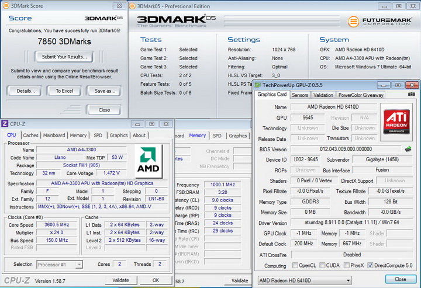Screen dimensions: 421x288
Task: Click the GPU-Z screenshot camera icon
Action: [411, 95]
